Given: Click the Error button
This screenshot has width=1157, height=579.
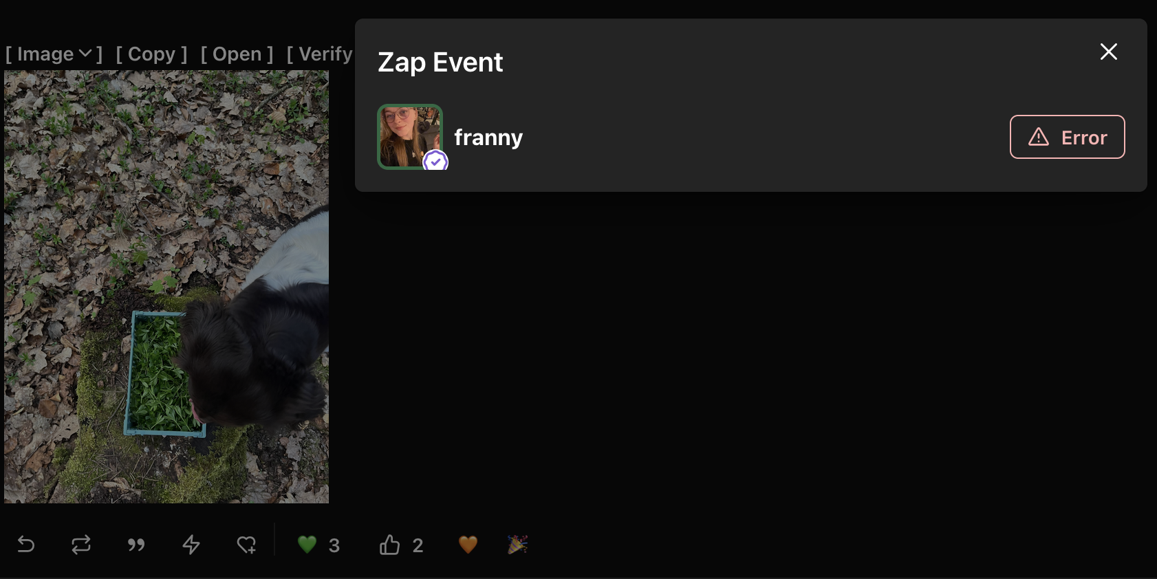Looking at the screenshot, I should pyautogui.click(x=1067, y=137).
